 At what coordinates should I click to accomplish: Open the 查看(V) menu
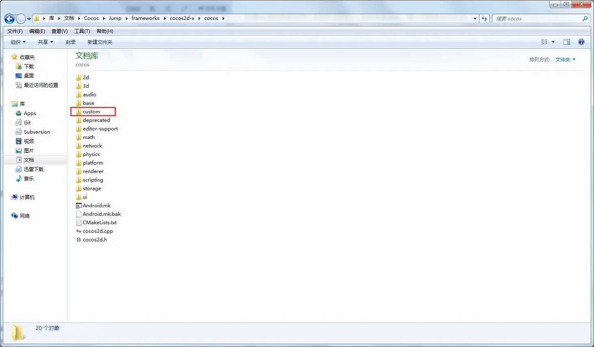click(x=59, y=31)
